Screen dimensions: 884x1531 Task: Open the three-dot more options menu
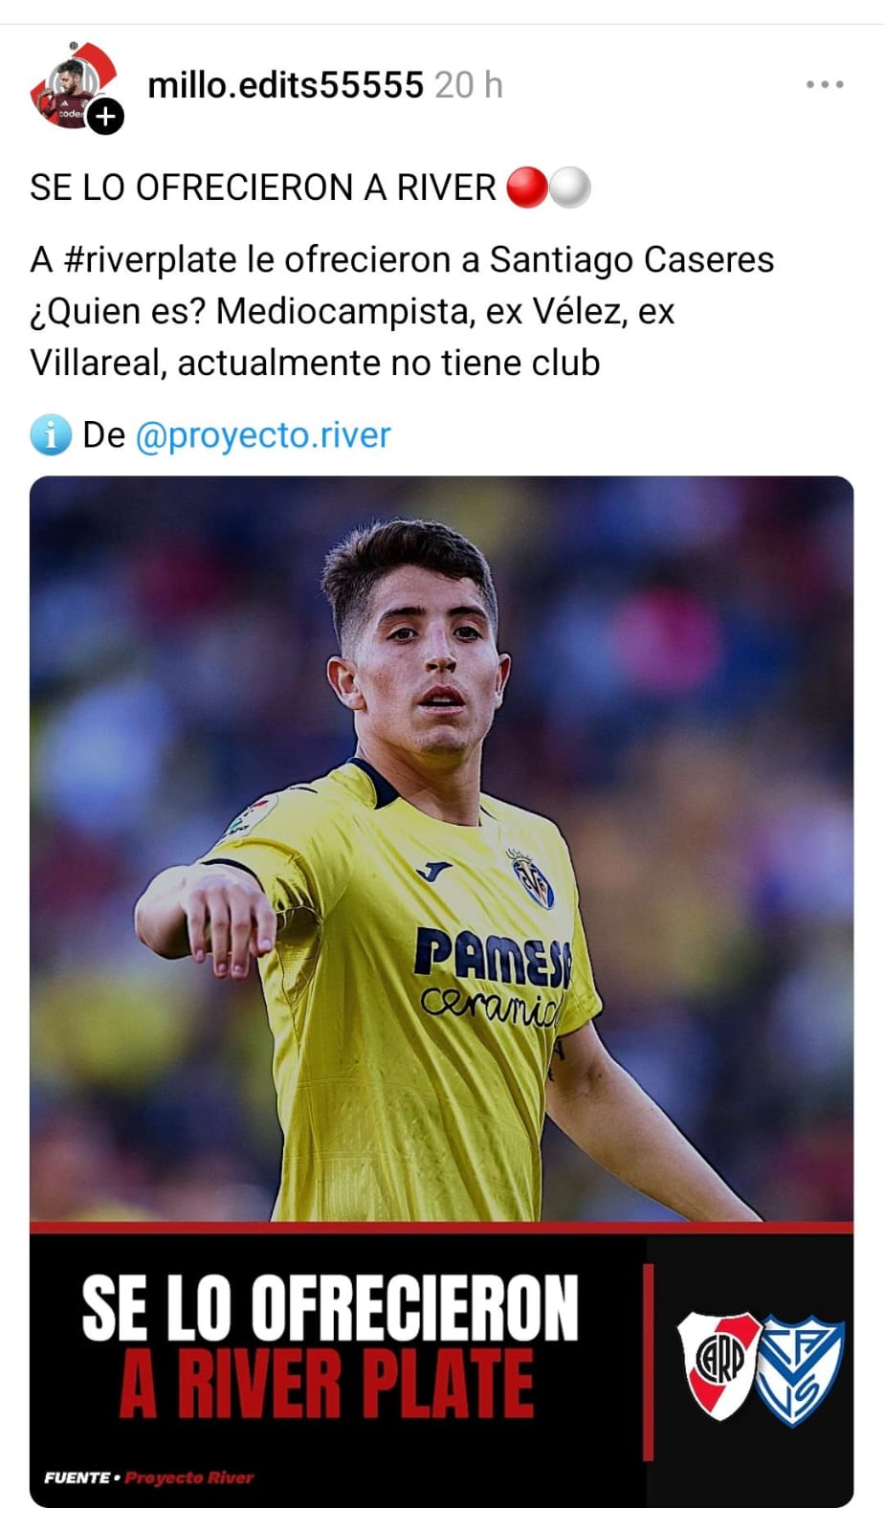[x=824, y=85]
